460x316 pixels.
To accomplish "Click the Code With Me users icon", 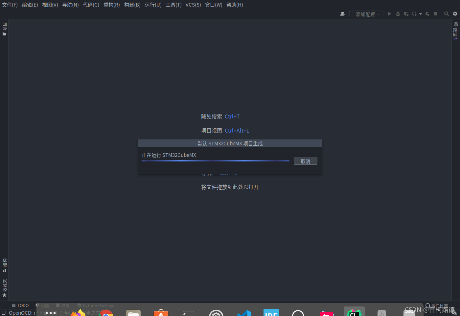I will tap(342, 14).
